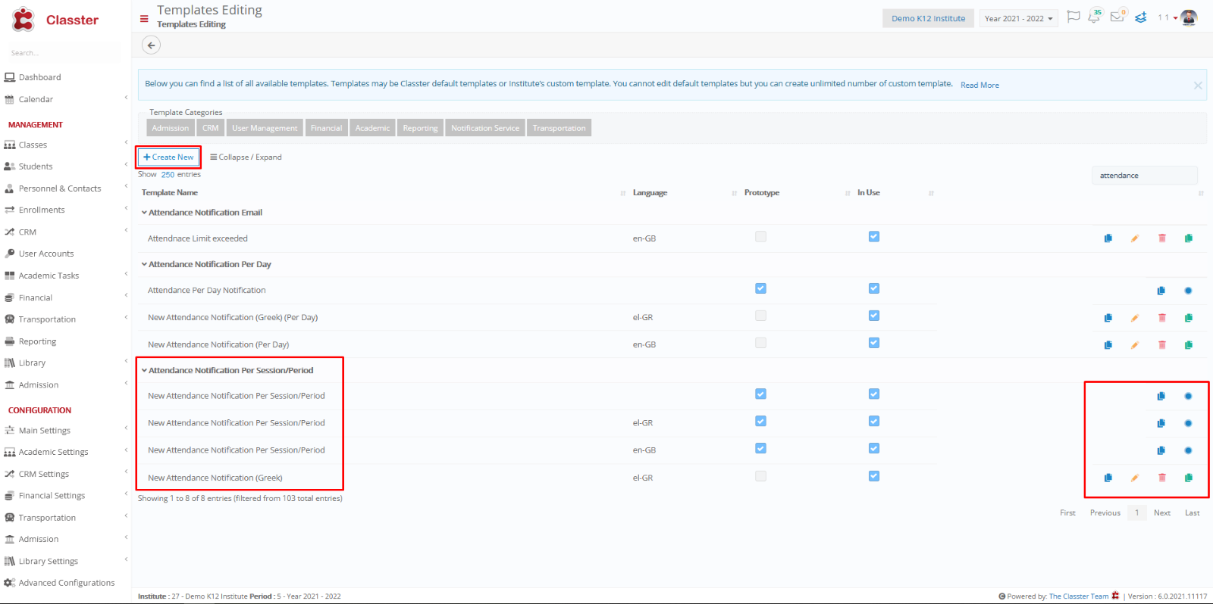Open the notifications bell showing 35

[1095, 16]
